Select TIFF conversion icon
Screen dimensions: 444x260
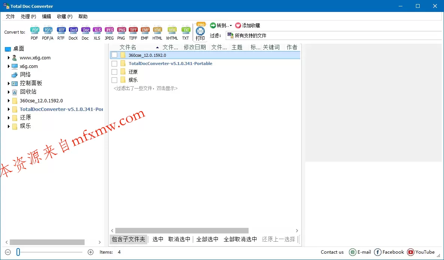133,30
